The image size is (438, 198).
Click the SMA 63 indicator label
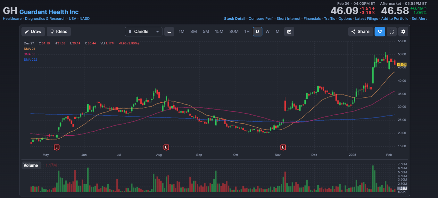point(29,54)
